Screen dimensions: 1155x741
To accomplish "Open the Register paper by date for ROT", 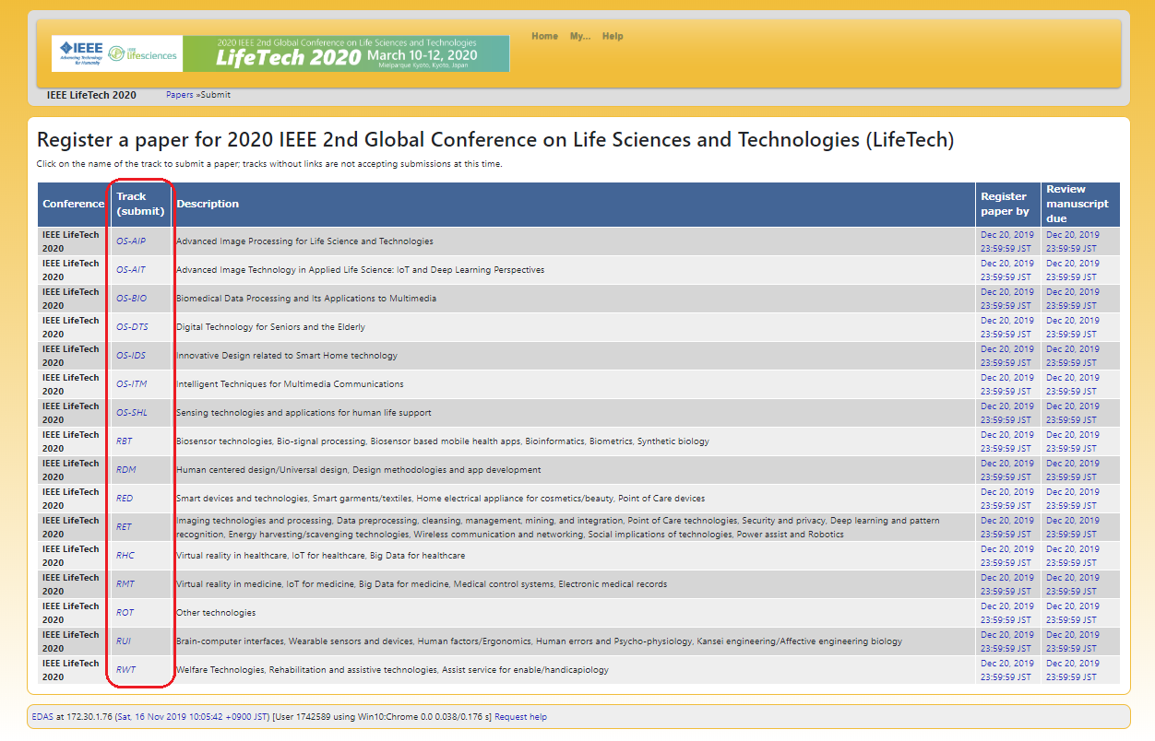I will pyautogui.click(x=1007, y=613).
